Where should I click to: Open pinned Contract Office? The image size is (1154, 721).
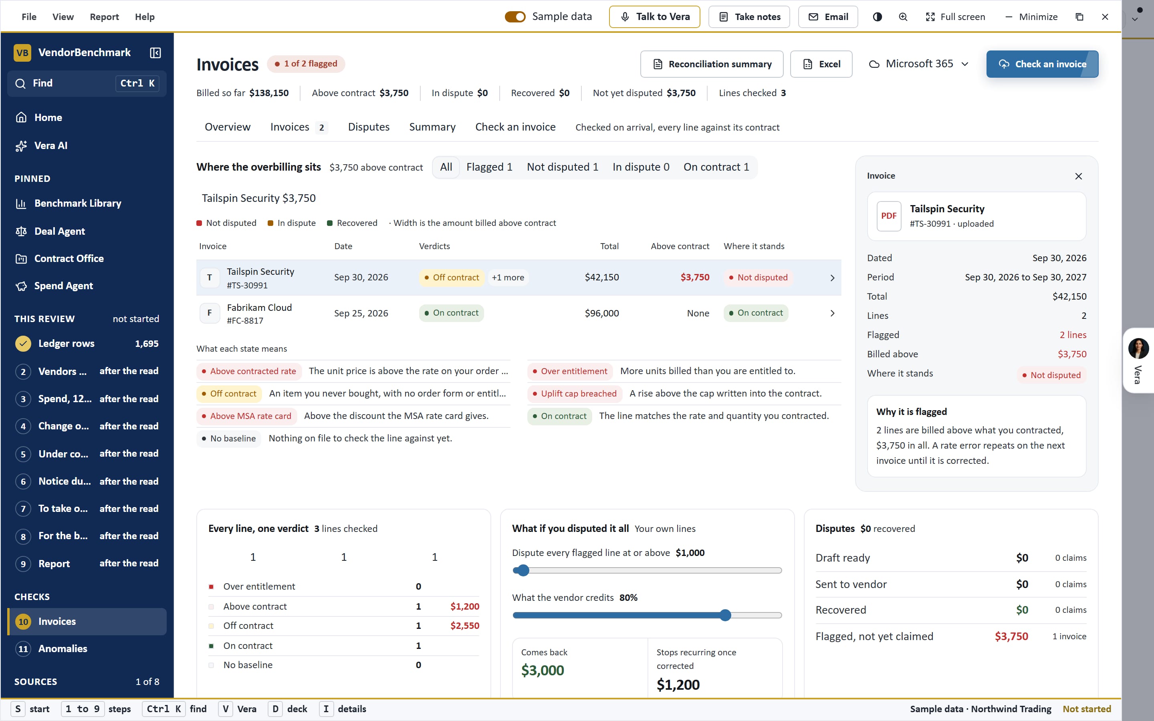coord(87,258)
